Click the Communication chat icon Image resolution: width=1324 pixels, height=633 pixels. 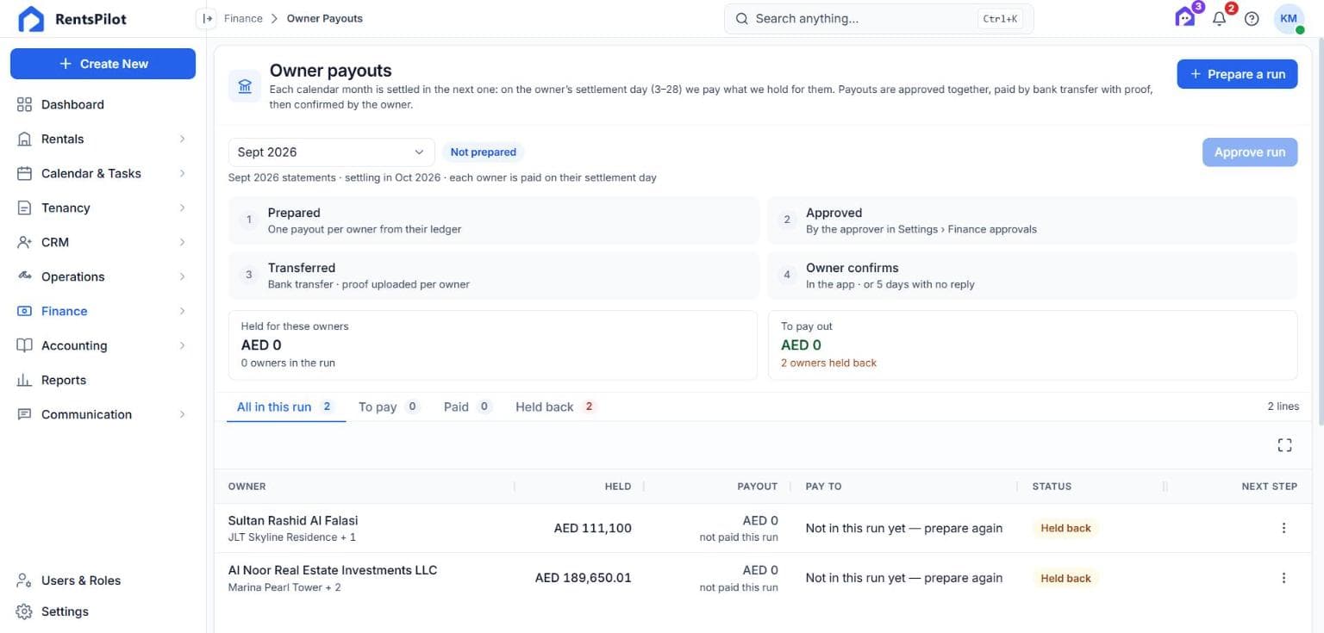24,414
